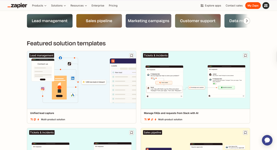
Task: Click the lightning icon under Manage FAQs card
Action: pyautogui.click(x=156, y=120)
